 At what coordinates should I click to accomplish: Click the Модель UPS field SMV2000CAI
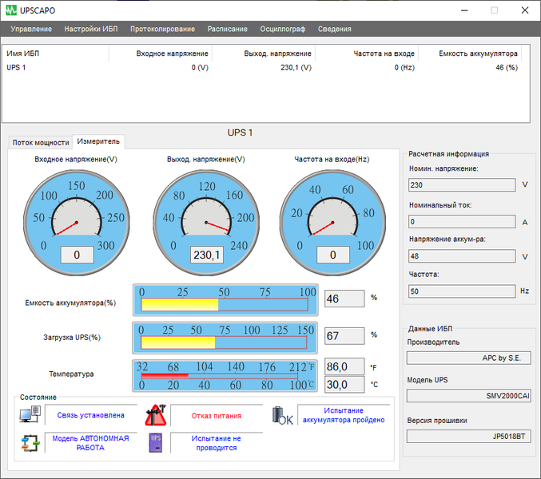click(x=468, y=395)
